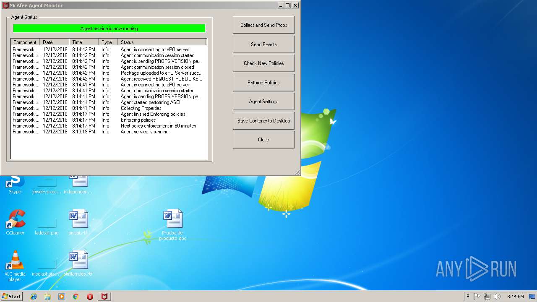Minimize the McAfee Agent Monitor window
Viewport: 537px width, 302px height.
click(x=281, y=5)
